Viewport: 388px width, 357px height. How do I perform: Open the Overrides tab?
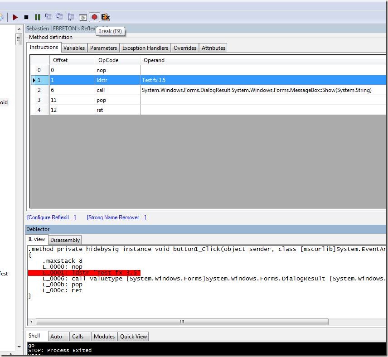185,48
